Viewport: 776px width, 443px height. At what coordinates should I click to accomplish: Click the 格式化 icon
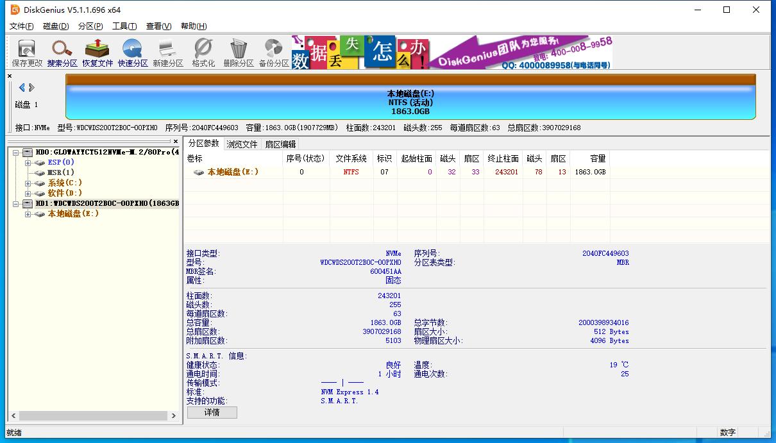point(202,51)
